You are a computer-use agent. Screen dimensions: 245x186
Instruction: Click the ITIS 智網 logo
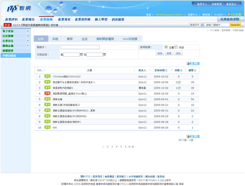click(19, 8)
